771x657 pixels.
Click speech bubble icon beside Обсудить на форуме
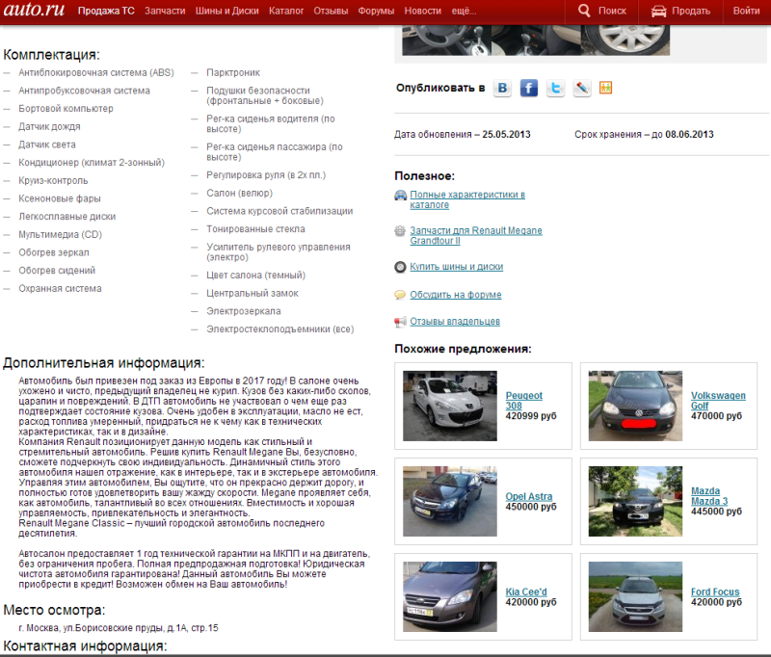point(400,295)
